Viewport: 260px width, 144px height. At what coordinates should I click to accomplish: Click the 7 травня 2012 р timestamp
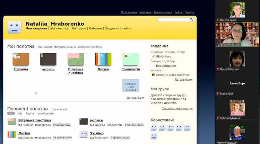[x=120, y=138]
